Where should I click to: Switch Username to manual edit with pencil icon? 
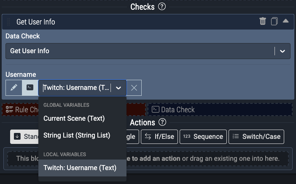(x=14, y=88)
